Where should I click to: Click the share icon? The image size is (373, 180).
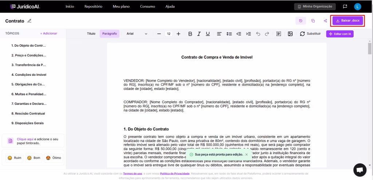(325, 21)
